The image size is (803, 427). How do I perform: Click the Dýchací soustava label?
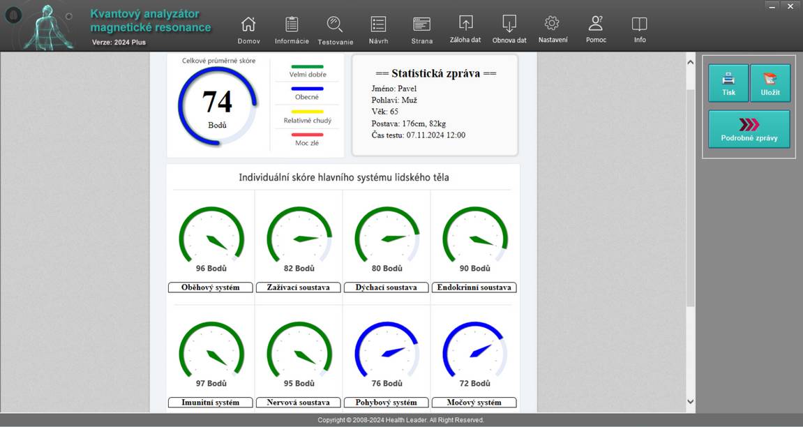pyautogui.click(x=386, y=287)
